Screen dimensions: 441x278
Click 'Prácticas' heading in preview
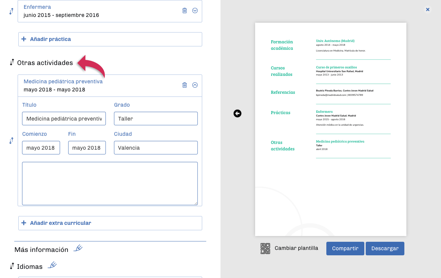pyautogui.click(x=281, y=112)
